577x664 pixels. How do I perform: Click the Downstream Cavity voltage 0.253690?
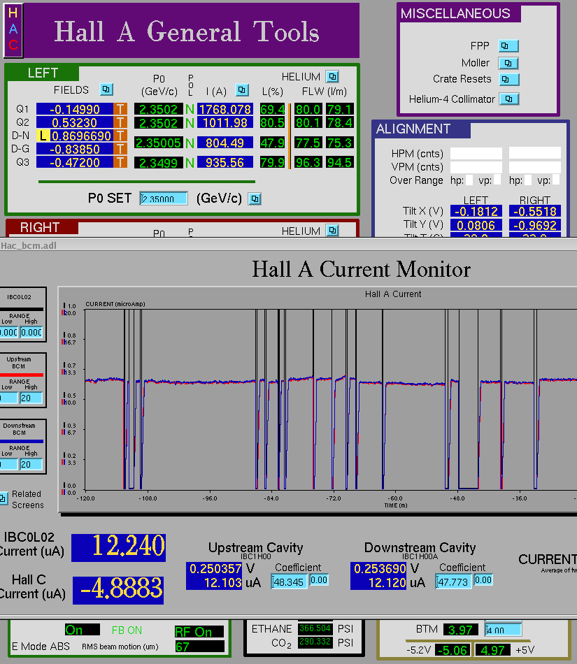(x=378, y=569)
